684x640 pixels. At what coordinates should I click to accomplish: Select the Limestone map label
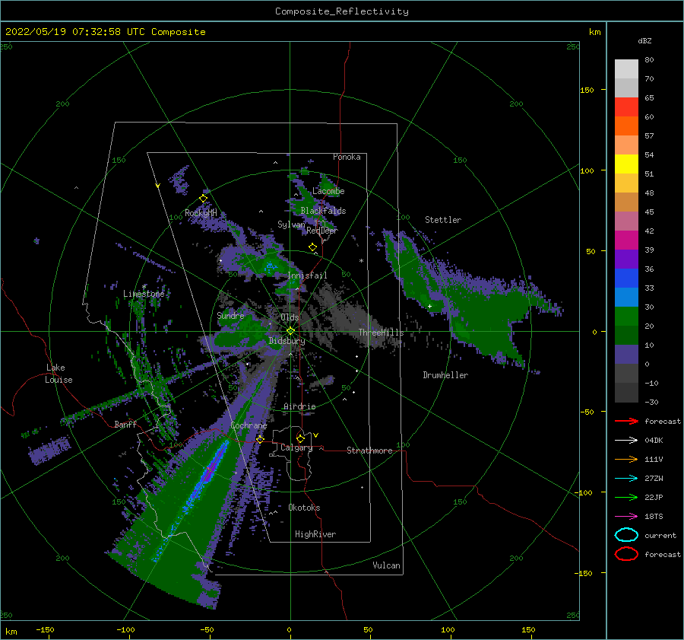[x=144, y=294]
